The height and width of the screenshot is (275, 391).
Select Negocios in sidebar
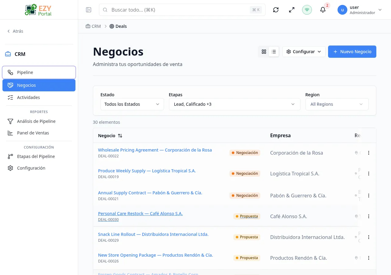tap(39, 85)
